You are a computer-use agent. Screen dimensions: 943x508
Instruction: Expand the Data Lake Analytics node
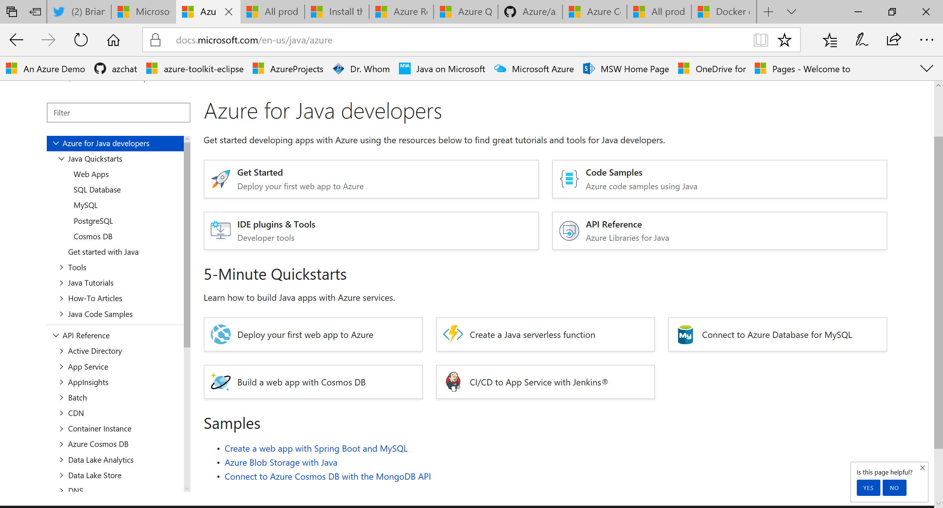click(x=61, y=460)
